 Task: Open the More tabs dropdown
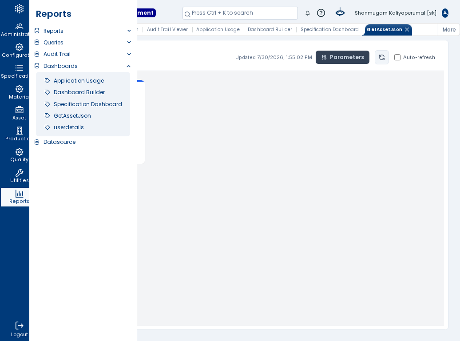449,30
